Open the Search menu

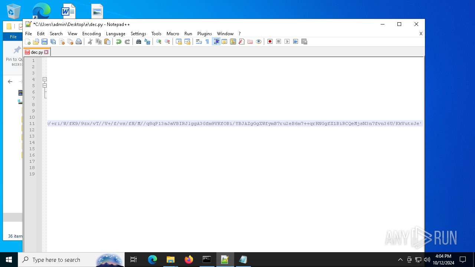(56, 34)
